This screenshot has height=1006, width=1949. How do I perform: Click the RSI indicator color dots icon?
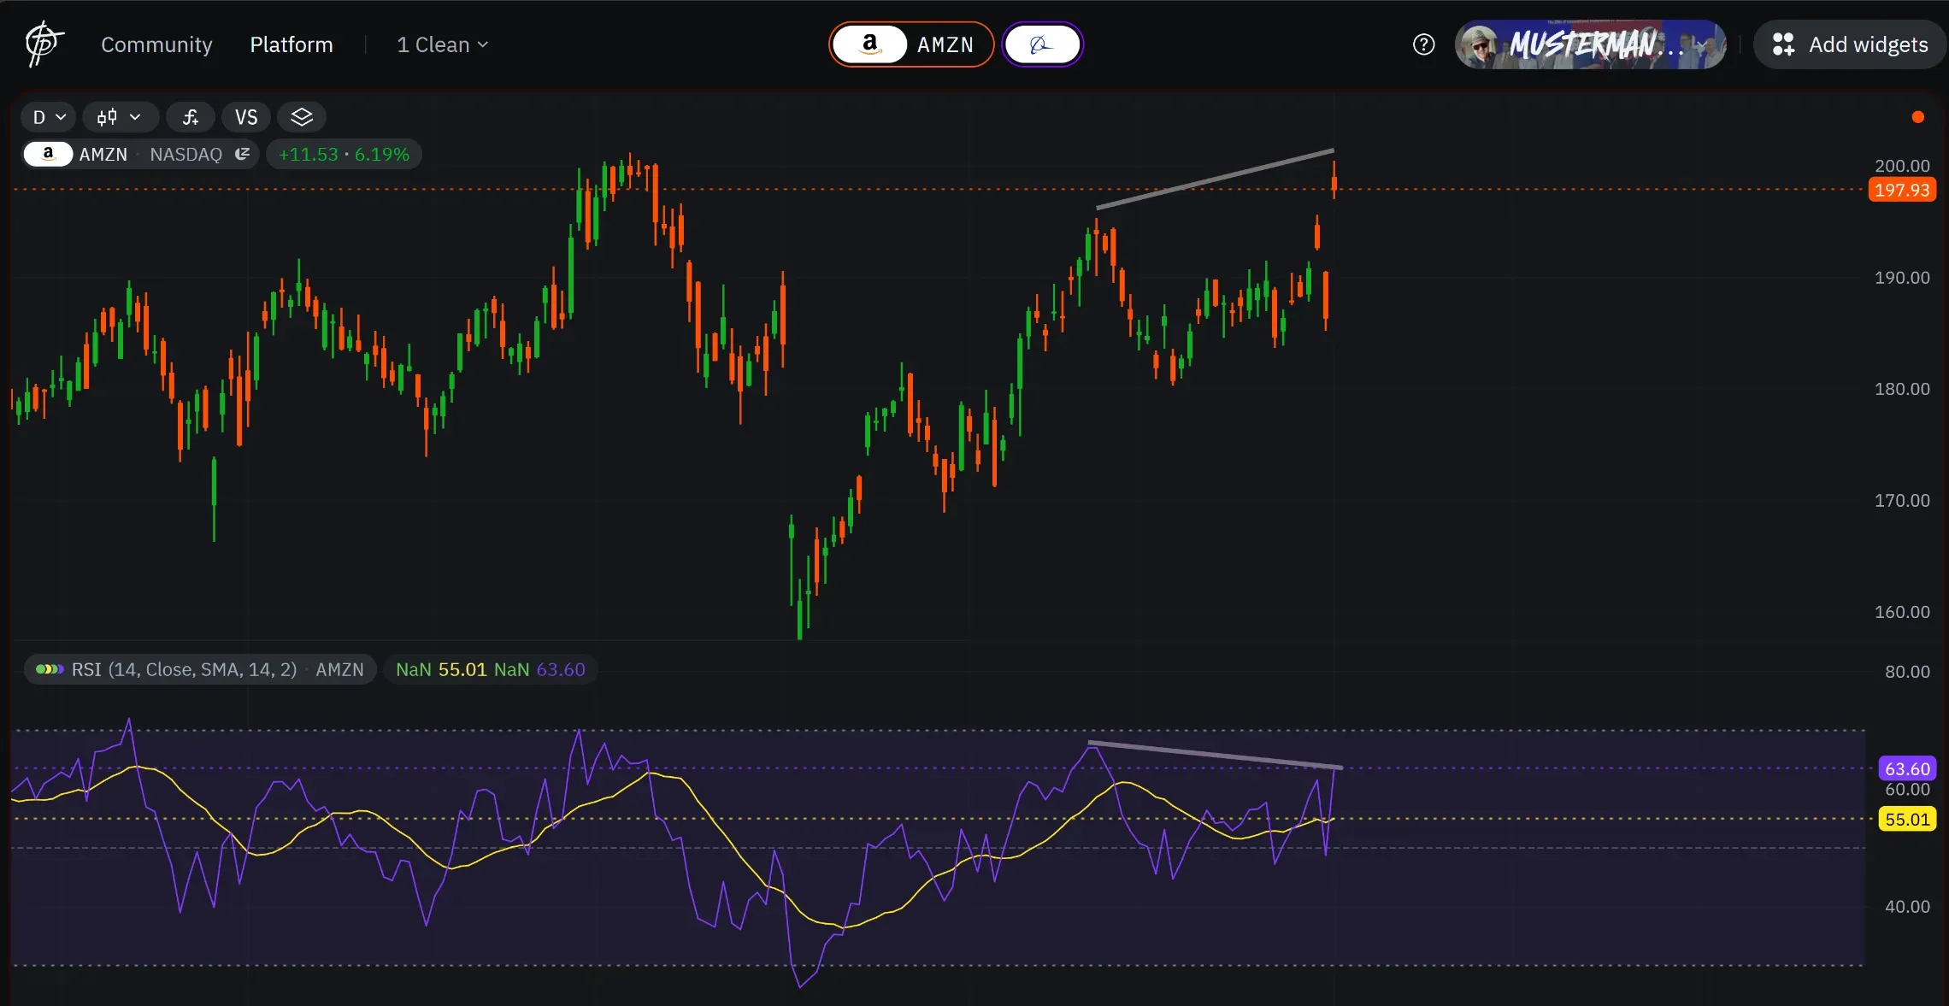coord(50,669)
